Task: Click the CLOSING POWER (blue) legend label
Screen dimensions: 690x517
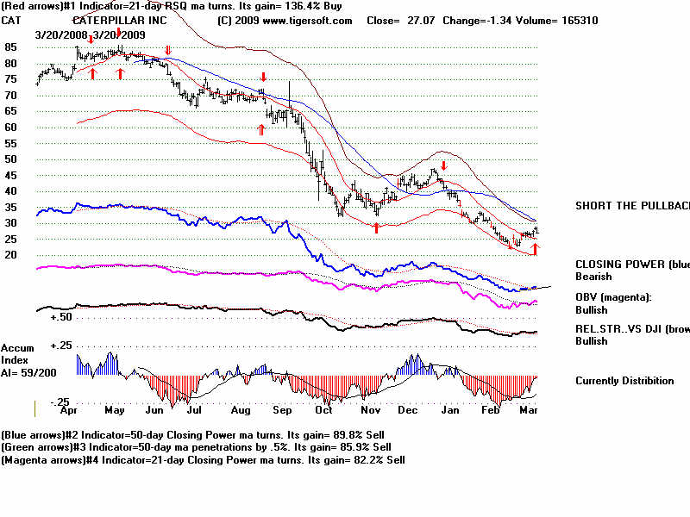Action: [x=631, y=265]
